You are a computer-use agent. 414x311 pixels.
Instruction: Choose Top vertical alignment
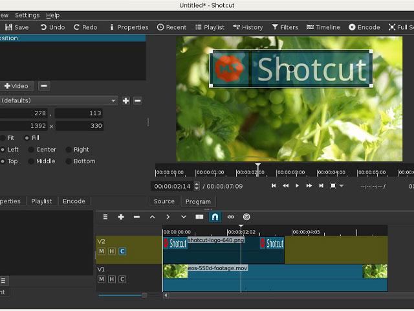pyautogui.click(x=9, y=161)
